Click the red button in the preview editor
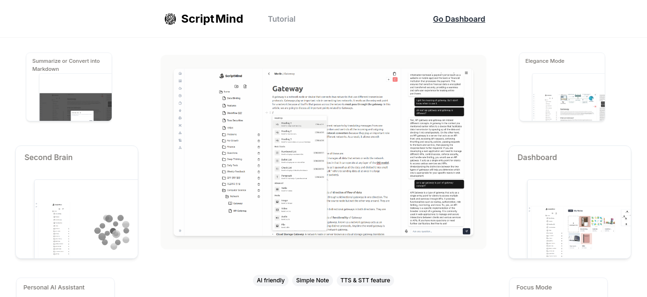 [x=395, y=79]
